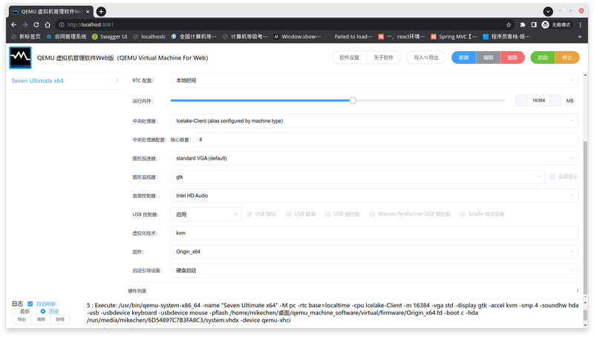The height and width of the screenshot is (337, 594).
Task: Toggle the Wacom PenPartner USB checkbox
Action: (373, 215)
